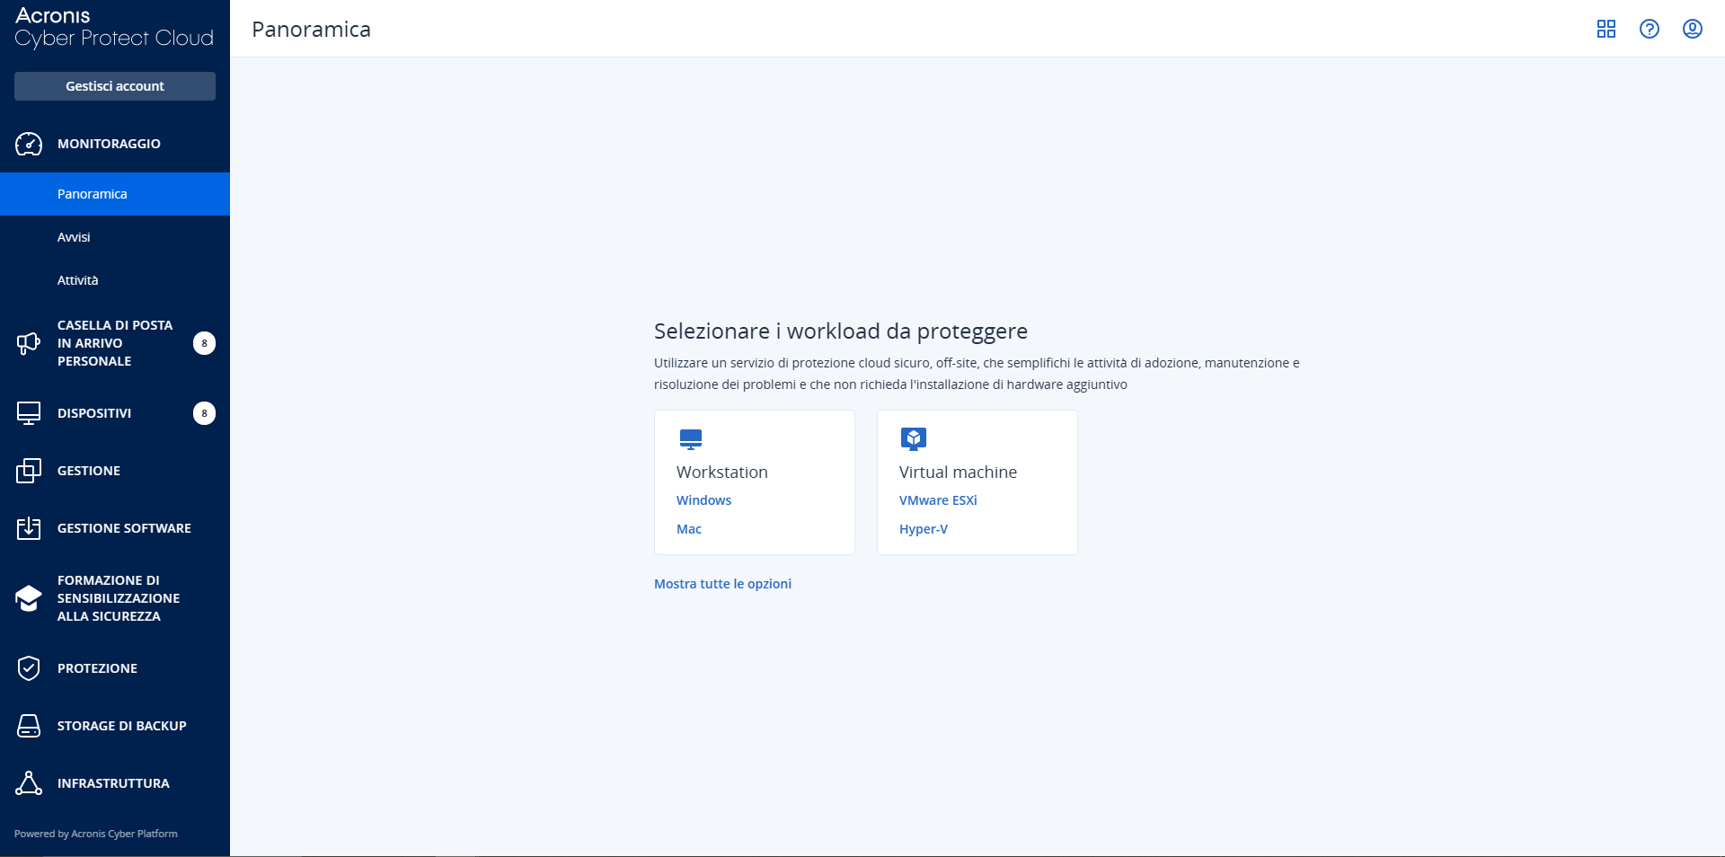Screen dimensions: 1725x857
Task: Open the help question mark icon
Action: [x=1650, y=29]
